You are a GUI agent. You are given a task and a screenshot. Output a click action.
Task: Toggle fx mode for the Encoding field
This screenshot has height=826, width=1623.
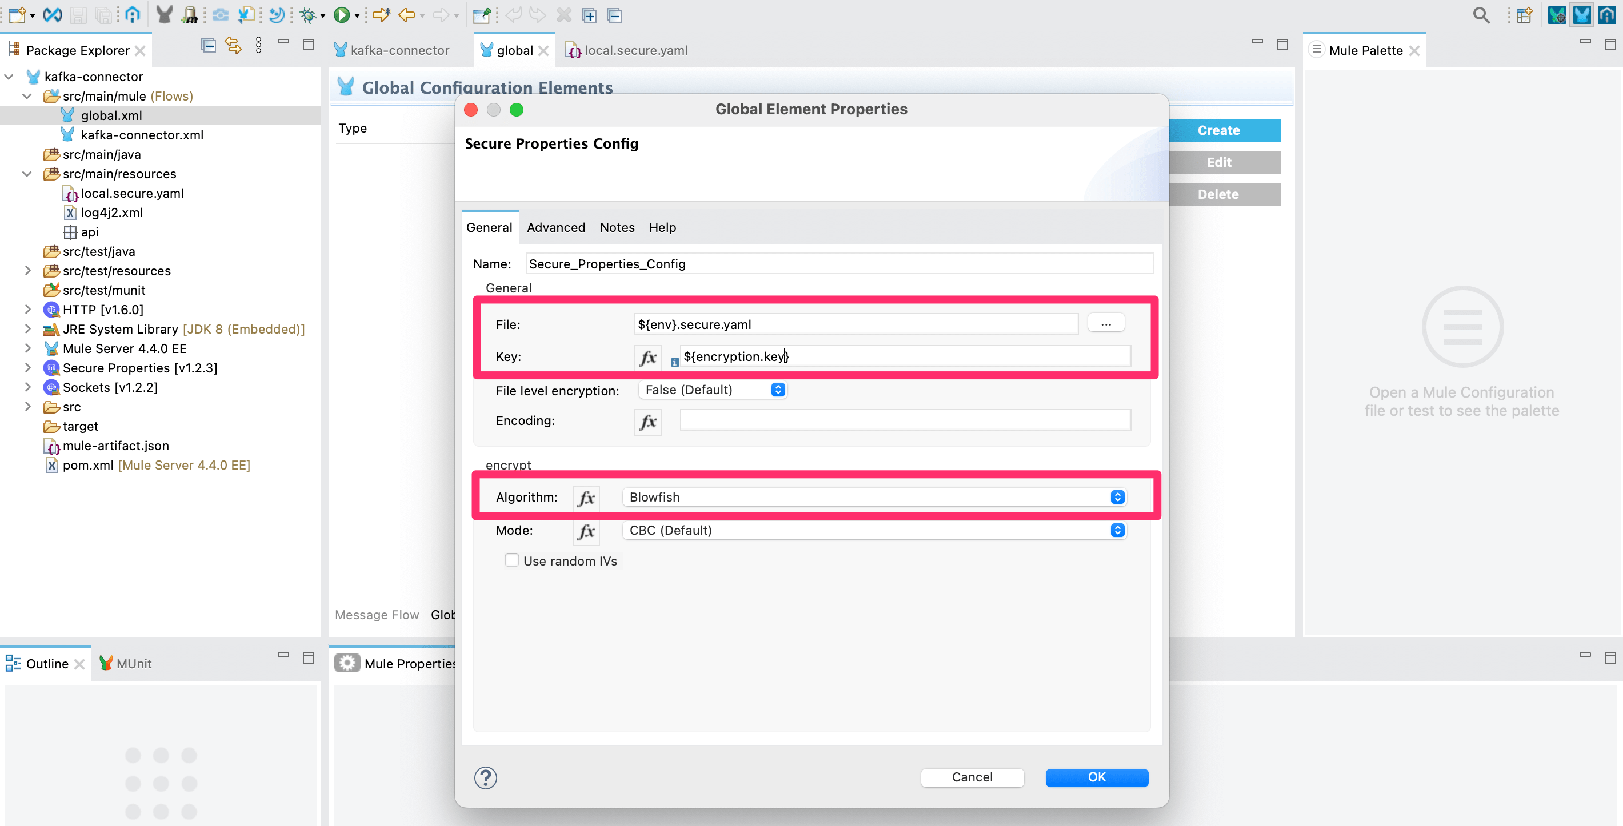[x=647, y=422]
